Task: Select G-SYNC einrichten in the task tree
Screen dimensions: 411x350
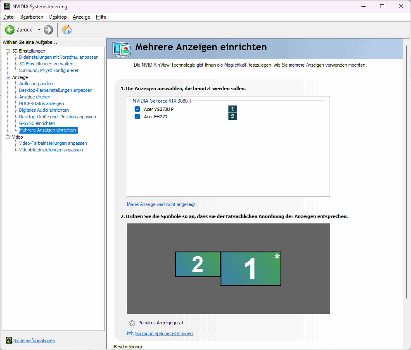Action: coord(37,123)
